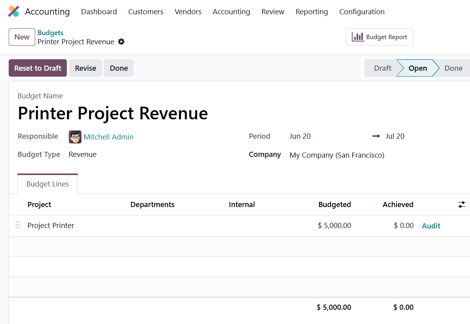Click the Project Printer cell

coord(51,225)
